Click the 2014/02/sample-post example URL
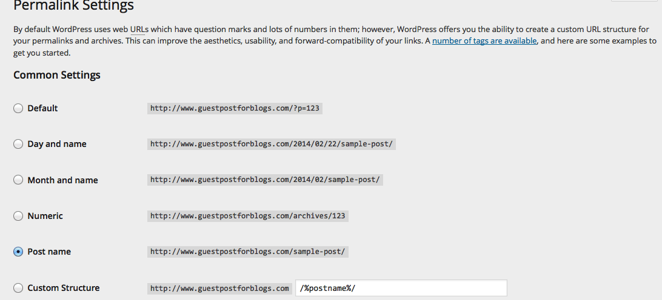The width and height of the screenshot is (662, 300). [265, 180]
